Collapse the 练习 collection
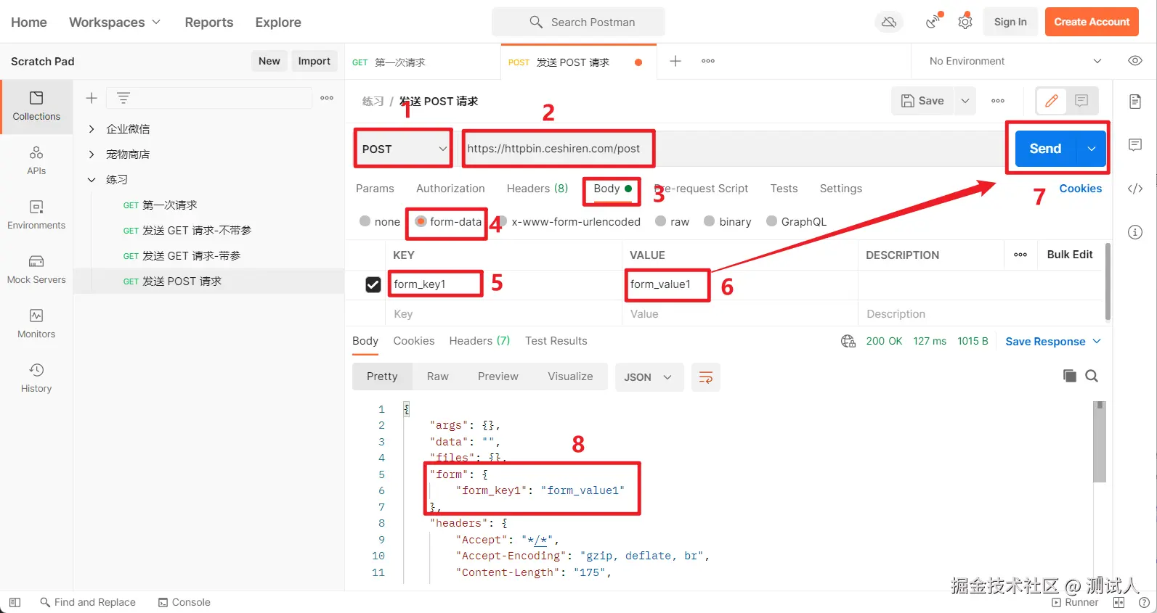Image resolution: width=1157 pixels, height=613 pixels. point(92,180)
